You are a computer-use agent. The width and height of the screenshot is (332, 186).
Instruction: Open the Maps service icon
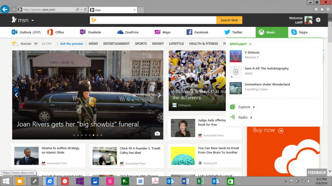[x=157, y=32]
